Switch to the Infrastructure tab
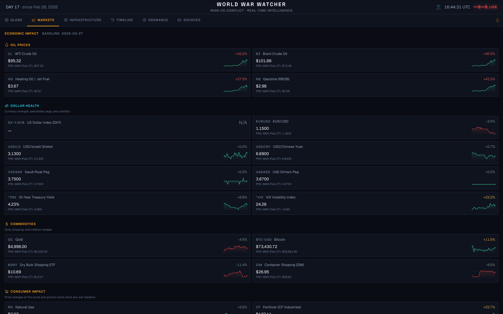Image resolution: width=503 pixels, height=314 pixels. coord(82,20)
